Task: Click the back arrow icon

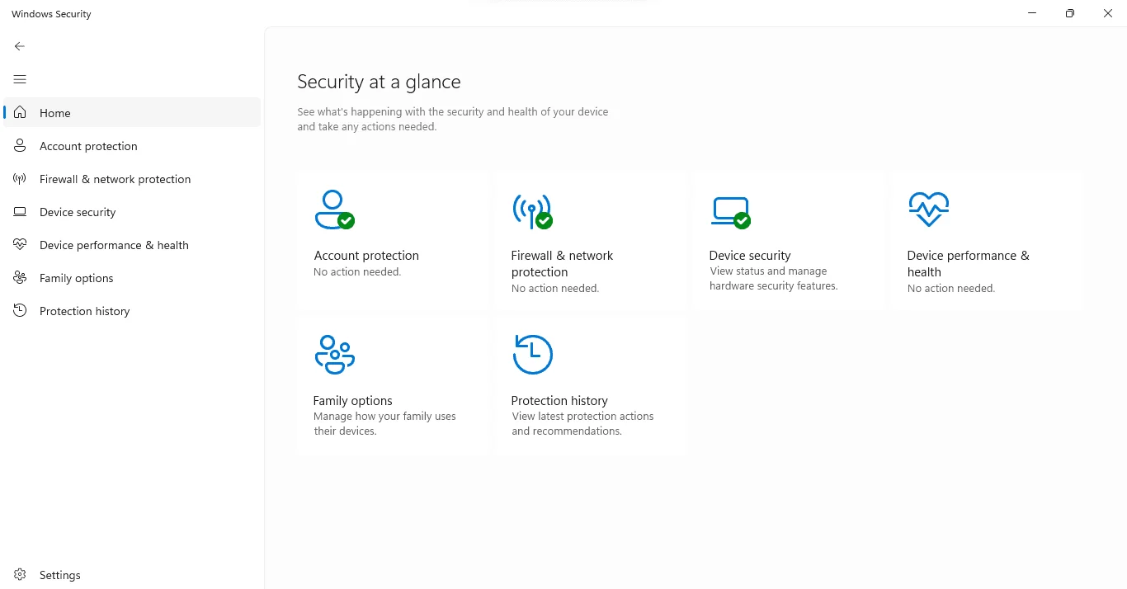Action: pos(20,46)
